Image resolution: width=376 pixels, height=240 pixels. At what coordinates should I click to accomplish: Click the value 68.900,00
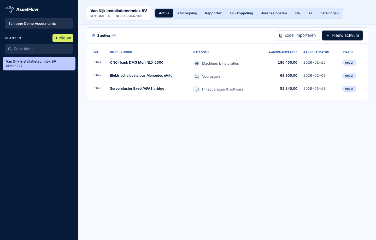coord(289,75)
